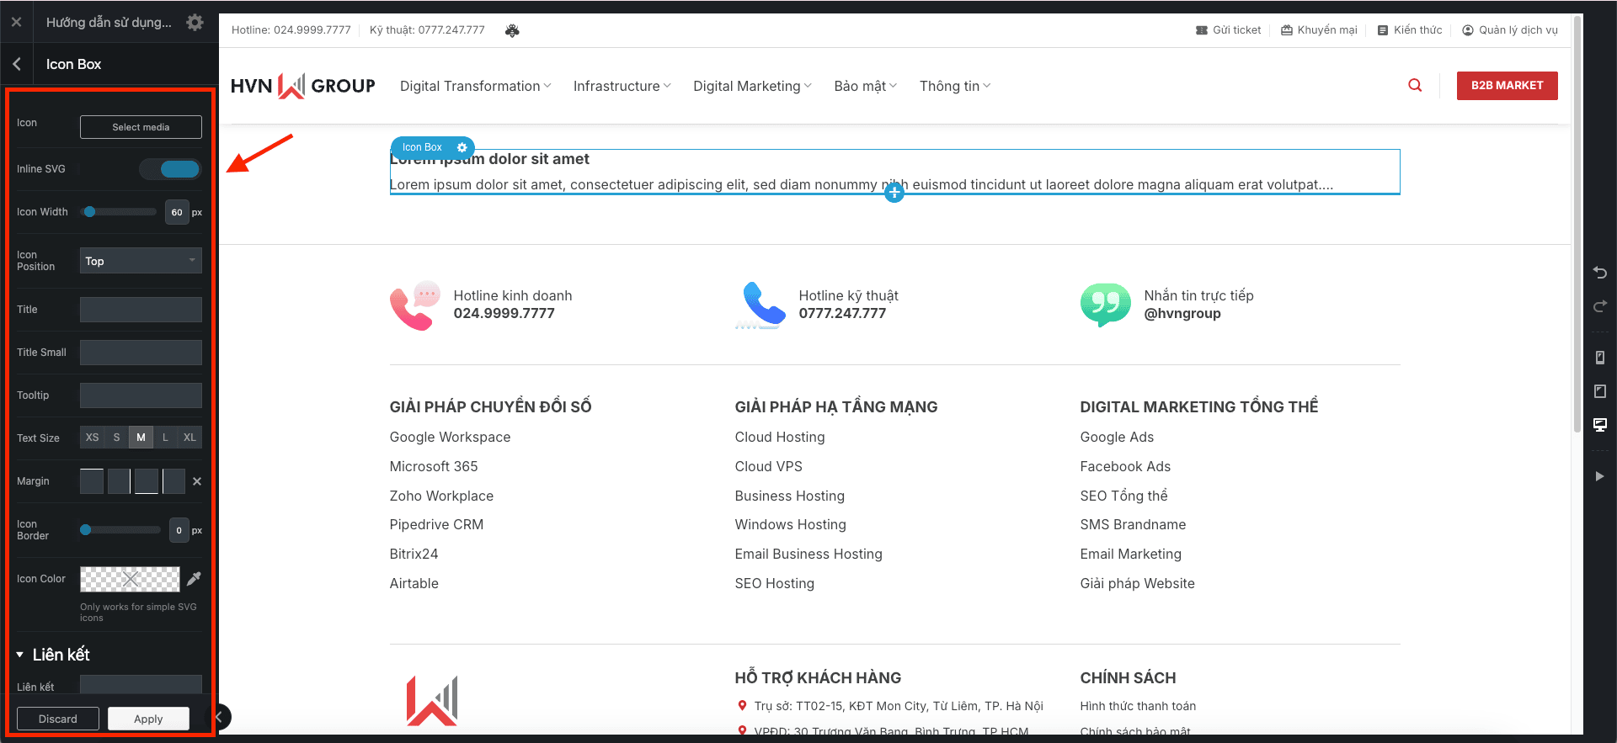
Task: Switch to desktop preview icon
Action: point(1599,425)
